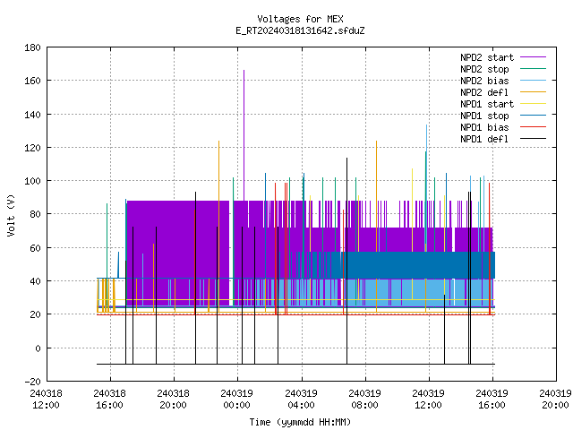The height and width of the screenshot is (430, 573).
Task: Click the -20 y-axis tick label
Action: (x=32, y=382)
